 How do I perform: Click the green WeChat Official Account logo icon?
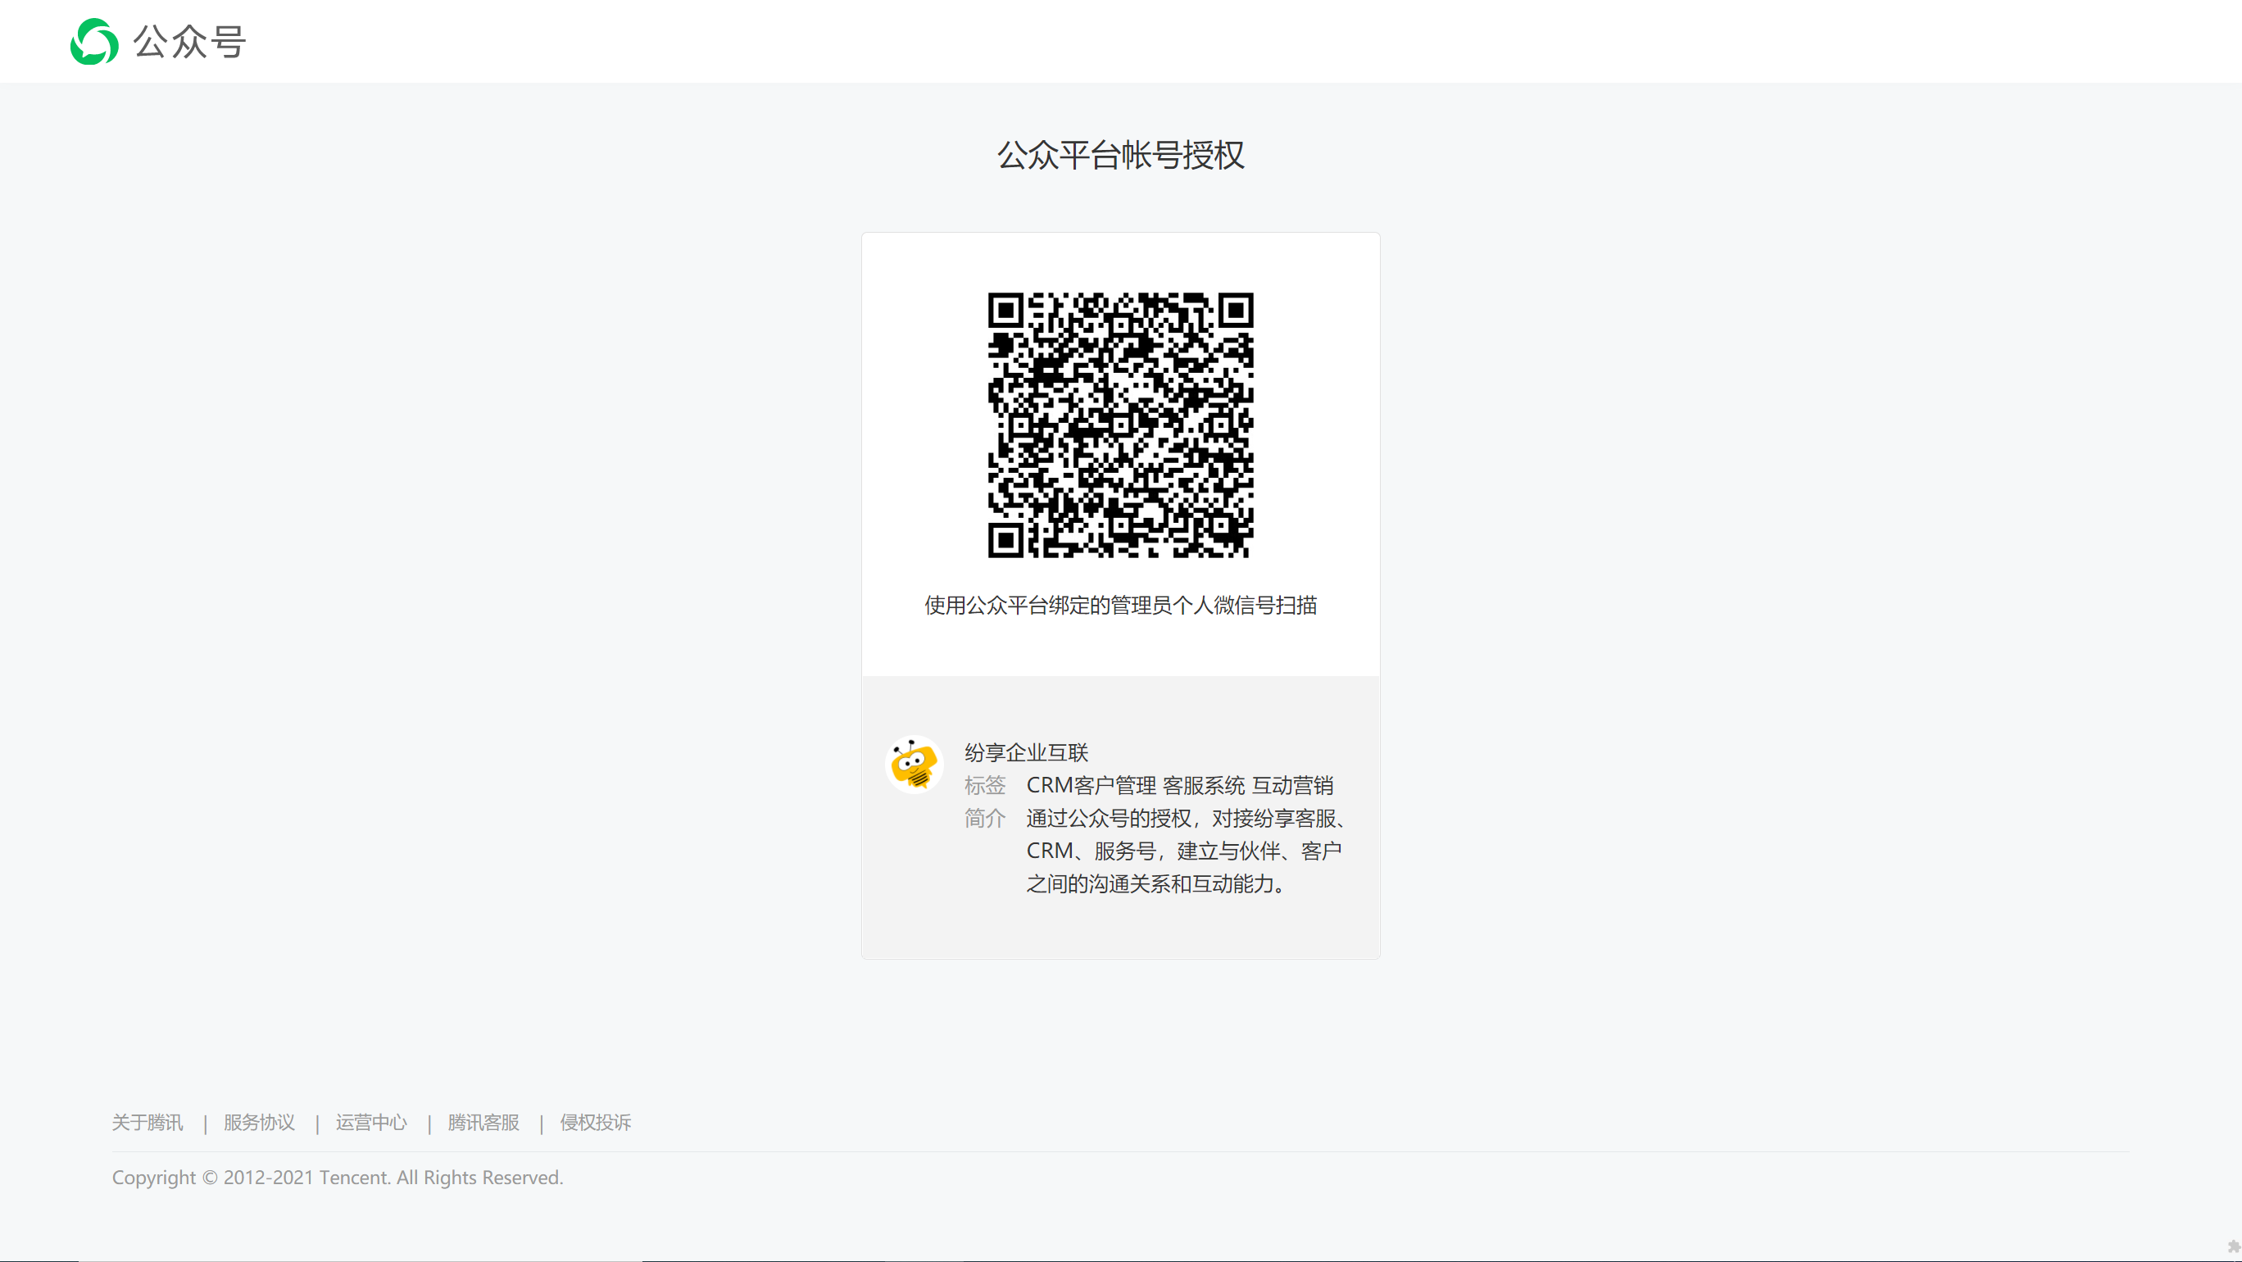(94, 41)
